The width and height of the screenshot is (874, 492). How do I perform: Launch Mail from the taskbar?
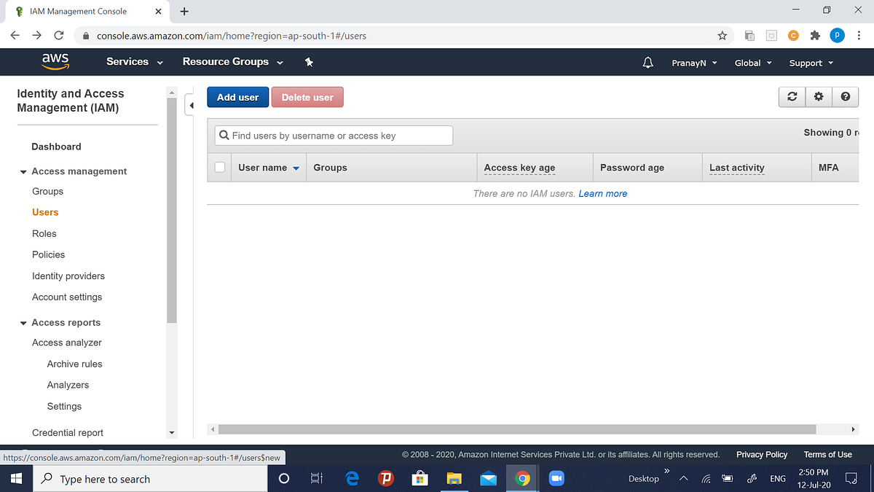point(488,479)
